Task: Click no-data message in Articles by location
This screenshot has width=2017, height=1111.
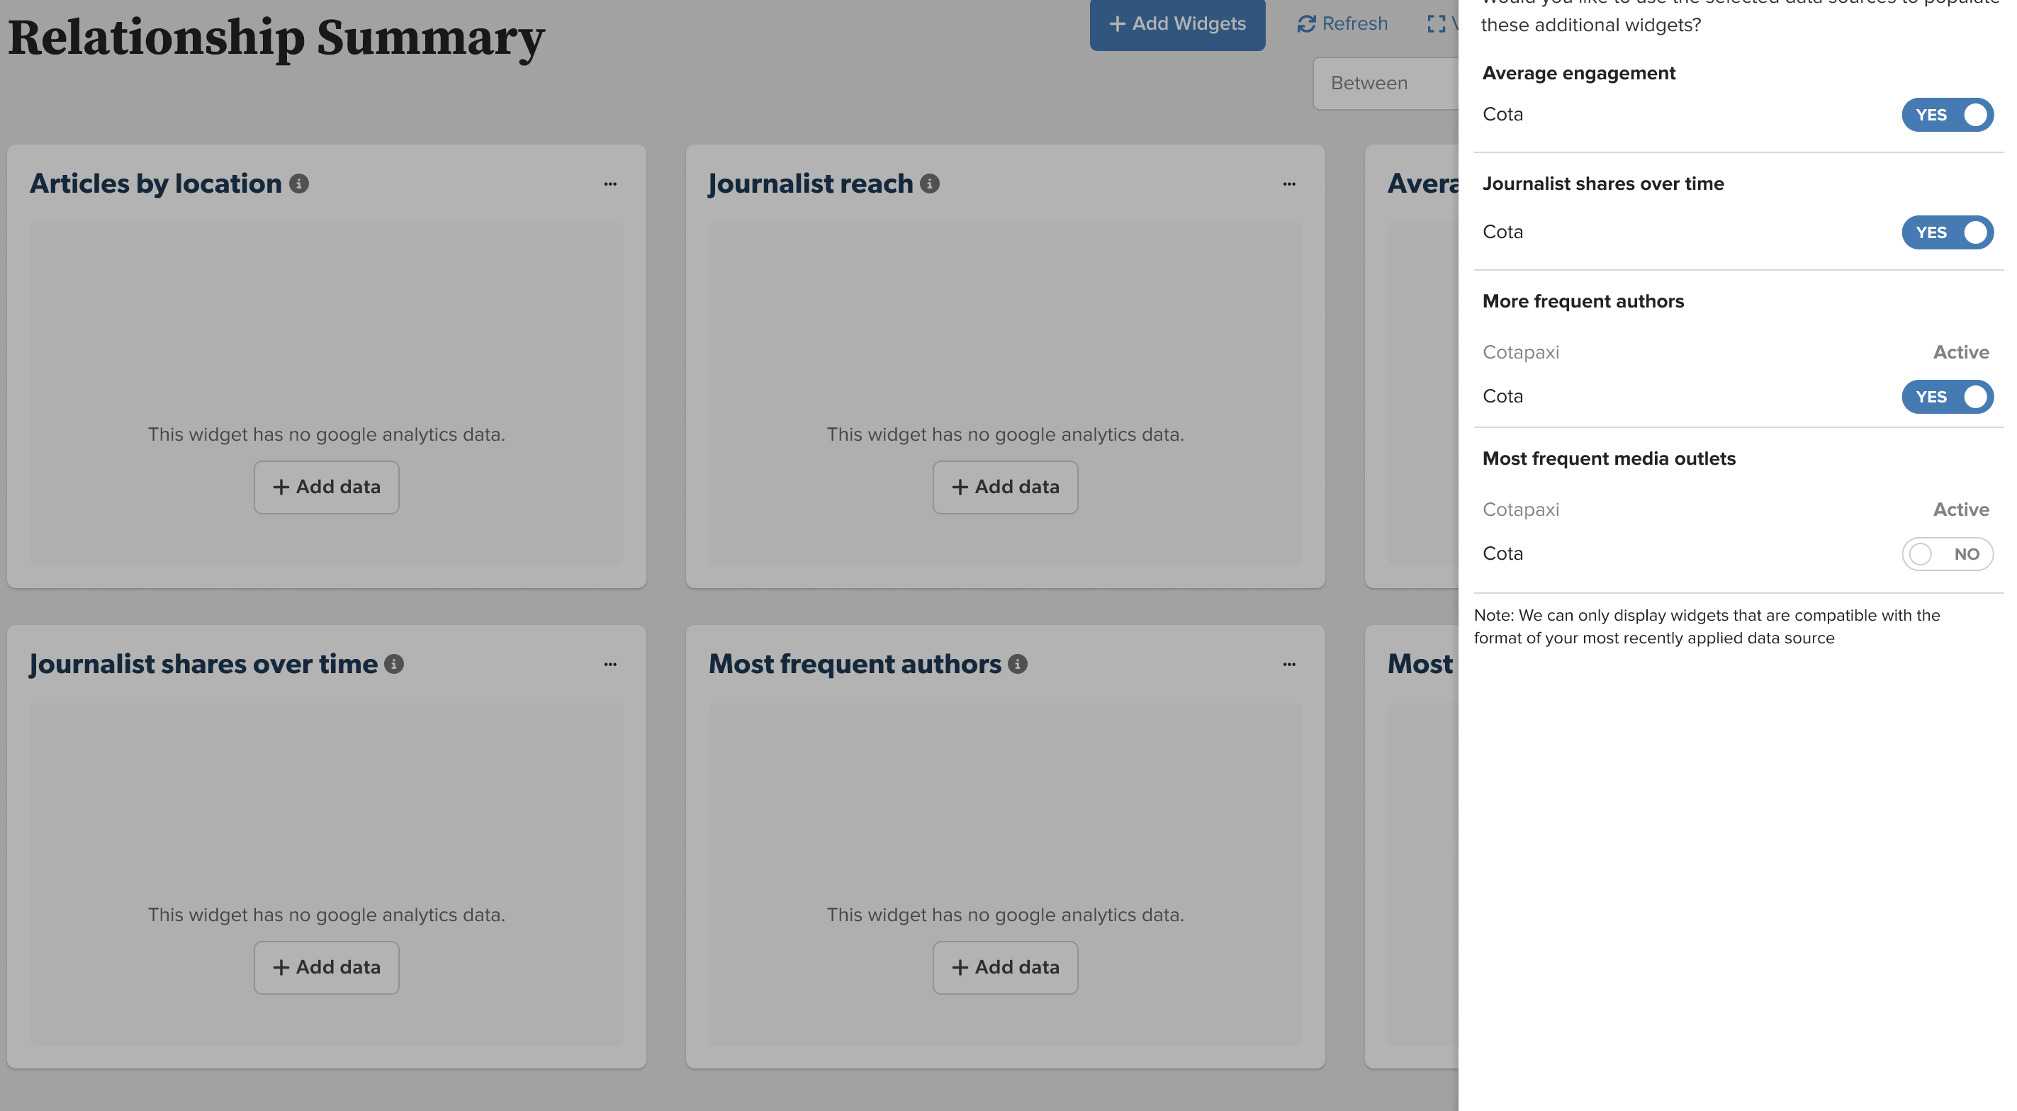Action: click(327, 434)
